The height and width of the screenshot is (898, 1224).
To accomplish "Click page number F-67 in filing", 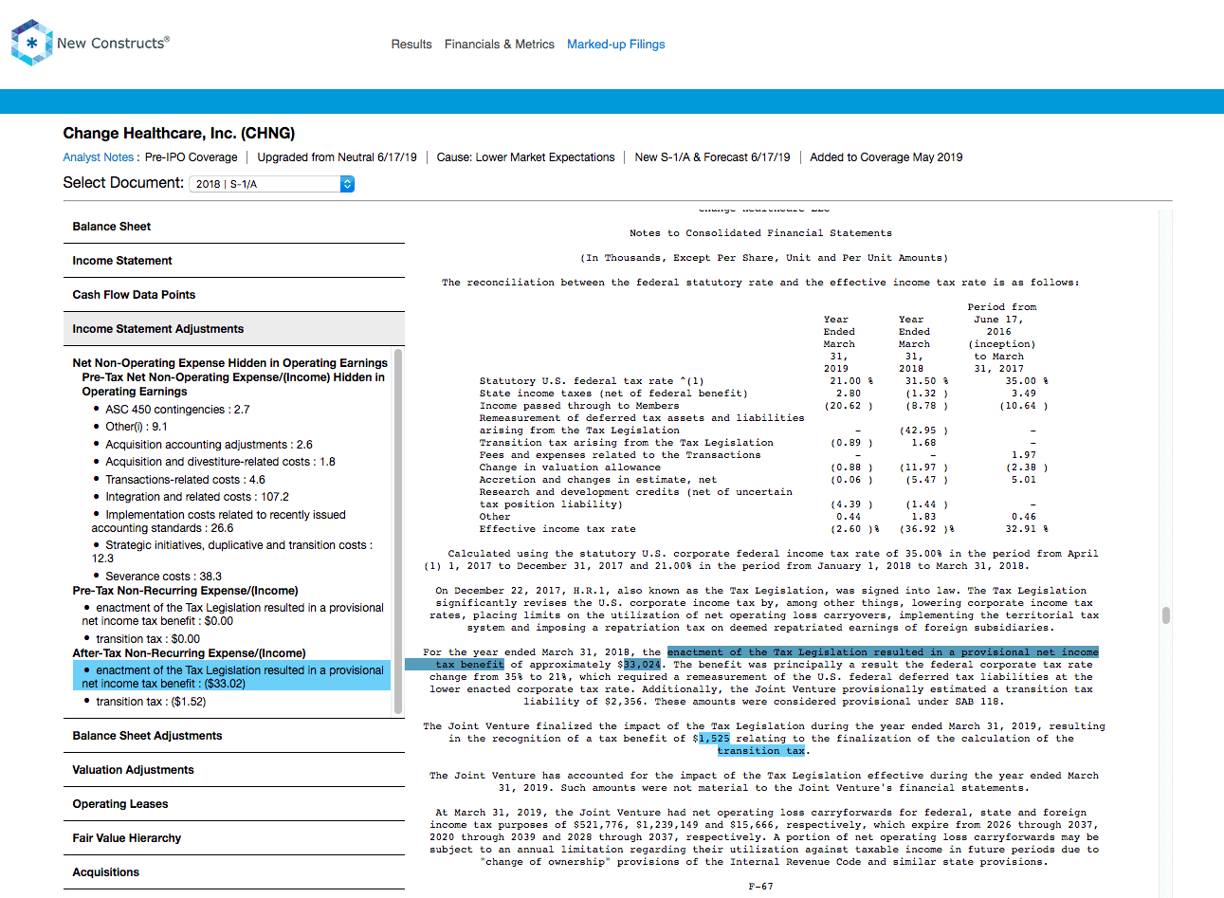I will click(760, 887).
